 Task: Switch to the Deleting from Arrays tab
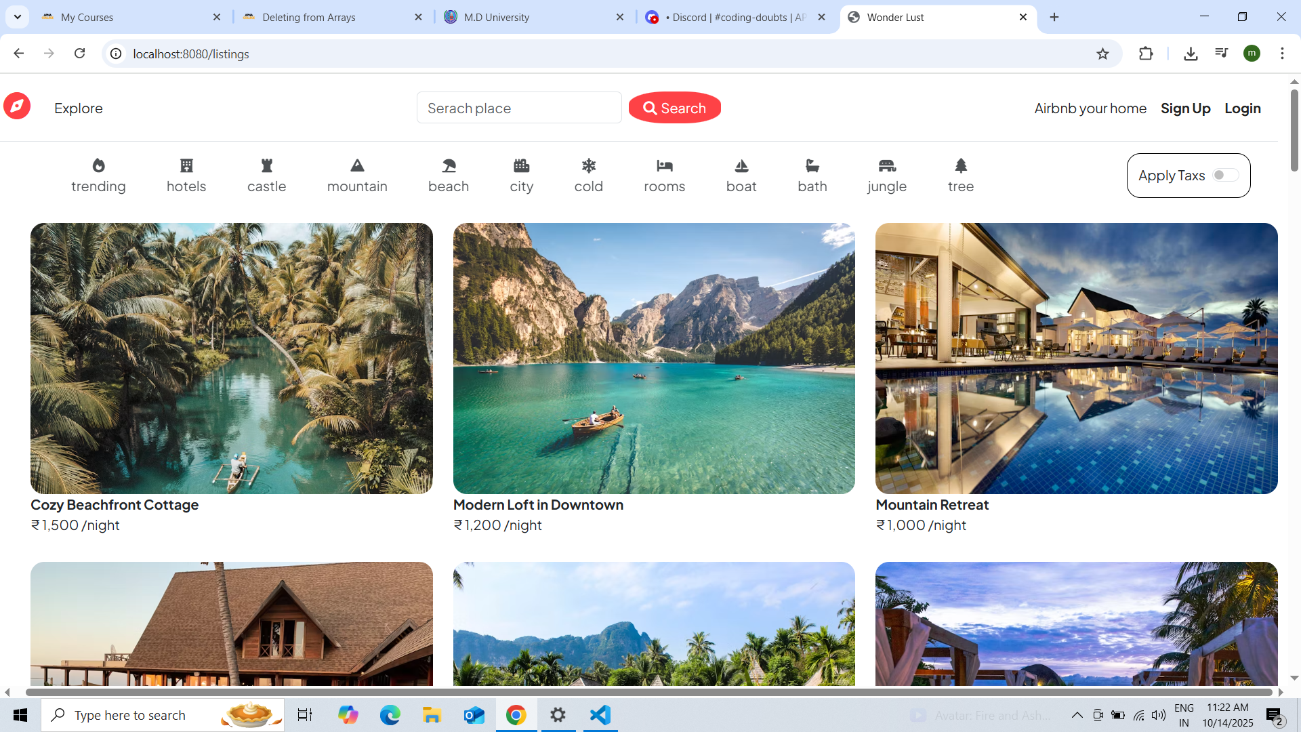tap(333, 18)
